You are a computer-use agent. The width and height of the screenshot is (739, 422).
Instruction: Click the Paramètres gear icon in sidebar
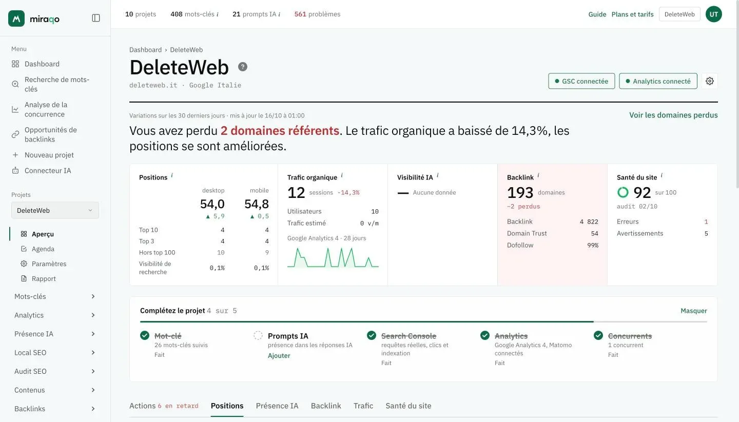coord(24,264)
